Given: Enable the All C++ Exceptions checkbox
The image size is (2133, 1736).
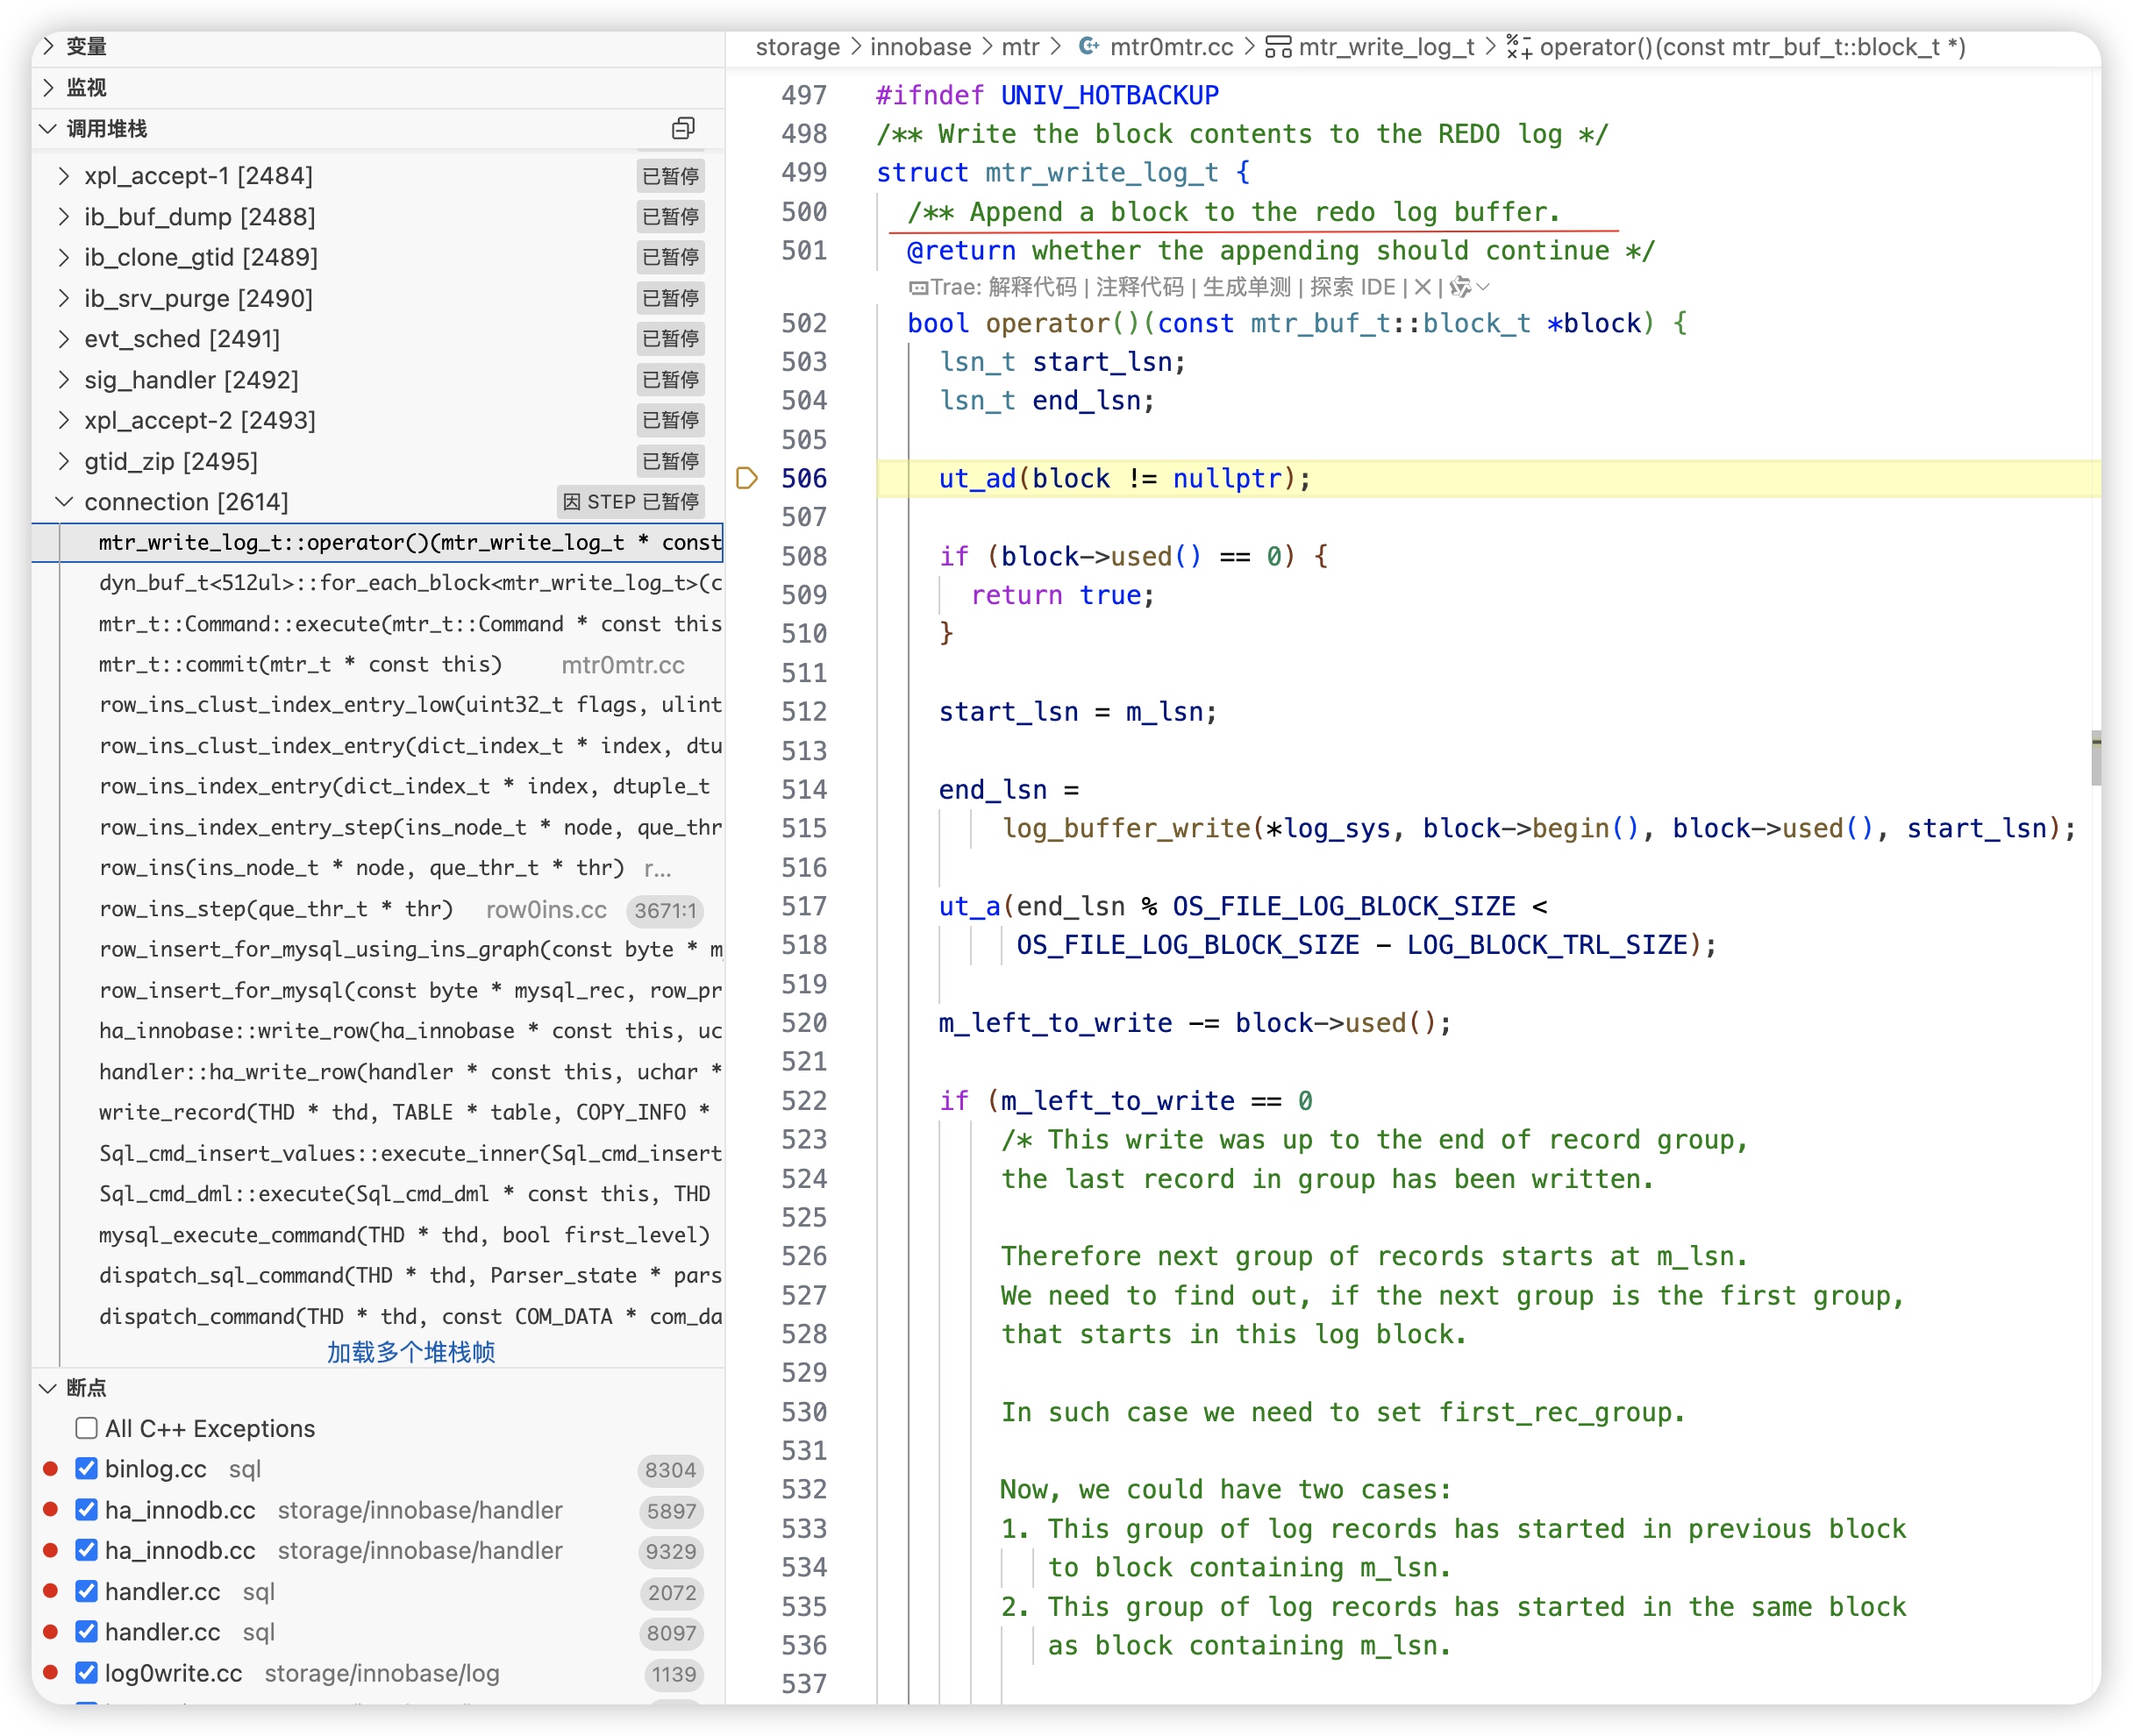Looking at the screenshot, I should 87,1427.
